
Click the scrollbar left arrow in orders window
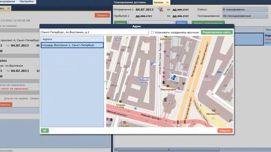[x=116, y=149]
